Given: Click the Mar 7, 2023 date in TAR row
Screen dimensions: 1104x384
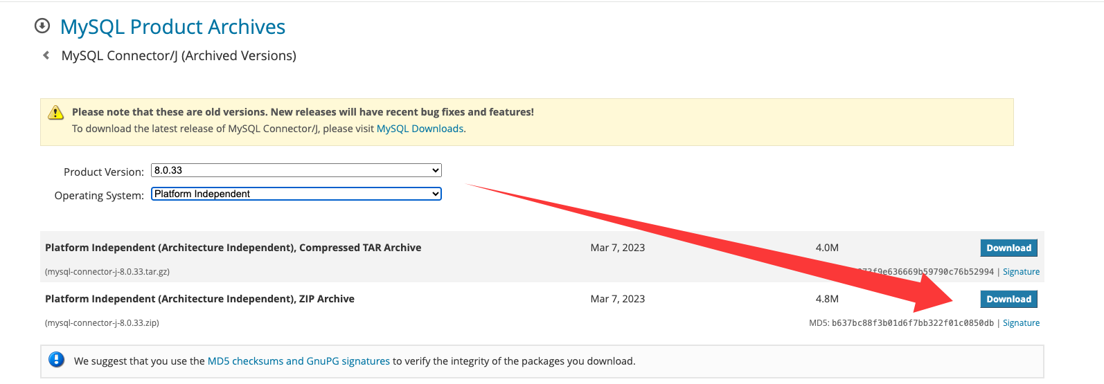Looking at the screenshot, I should (617, 248).
